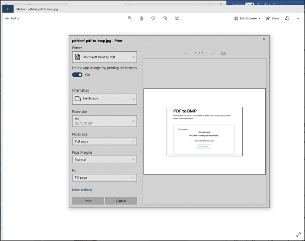The height and width of the screenshot is (241, 305).
Task: Expand the Page Margins dropdown
Action: 104,159
